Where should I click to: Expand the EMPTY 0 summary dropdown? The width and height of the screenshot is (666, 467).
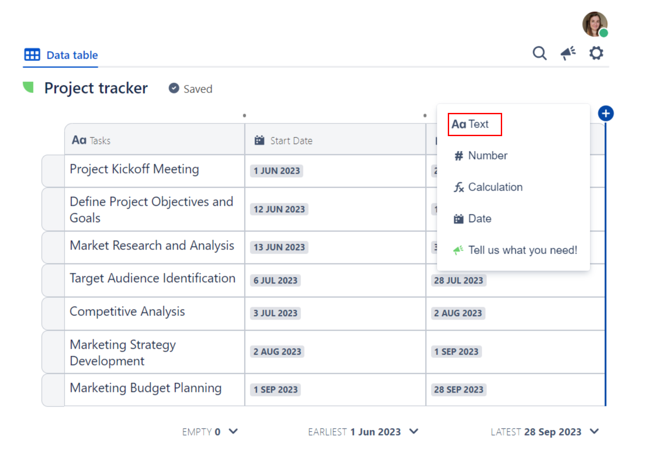tap(233, 432)
